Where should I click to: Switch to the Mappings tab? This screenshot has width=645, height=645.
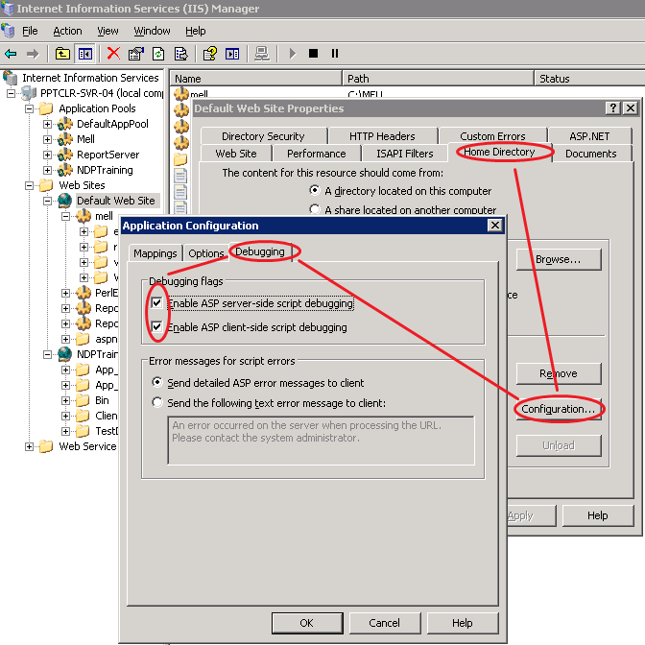coord(155,253)
